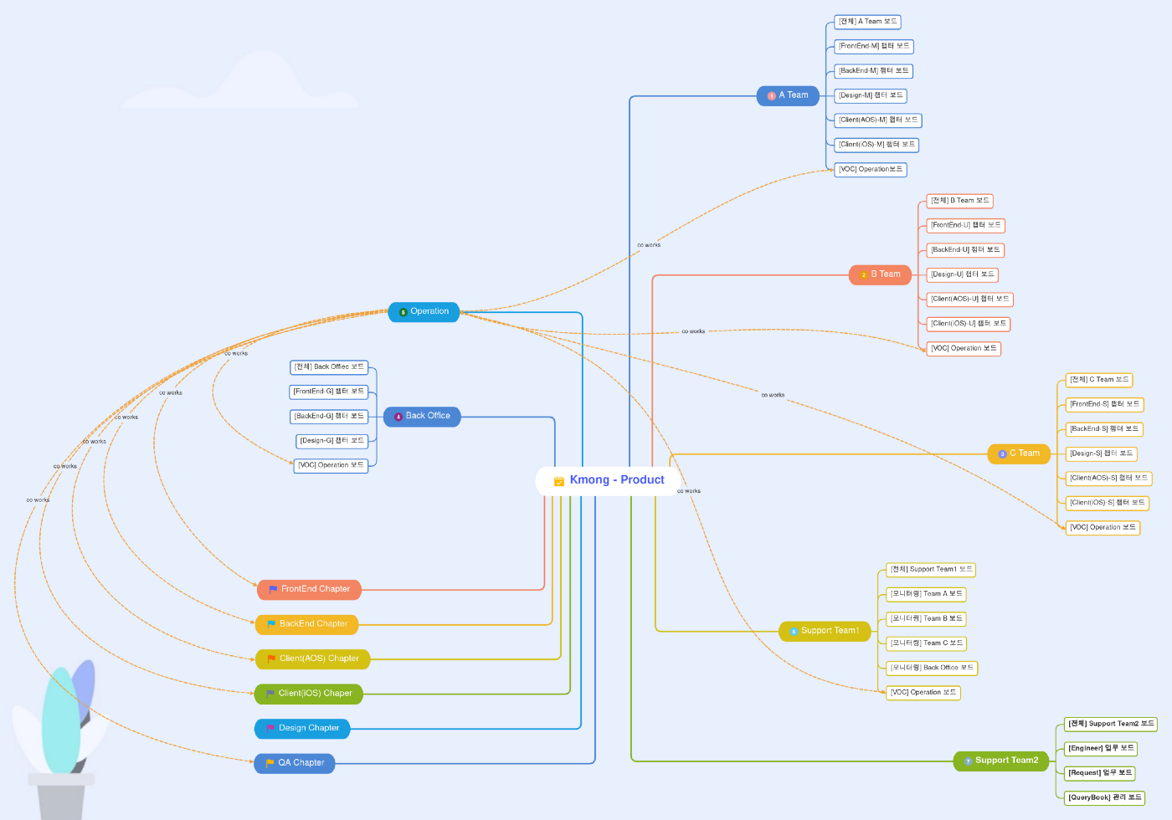1172x820 pixels.
Task: Select the [Request] 업무 보드 node
Action: pyautogui.click(x=1100, y=773)
